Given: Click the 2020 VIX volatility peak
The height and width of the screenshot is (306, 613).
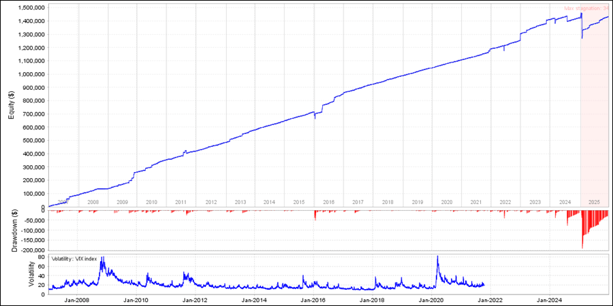Looking at the screenshot, I should (x=437, y=258).
